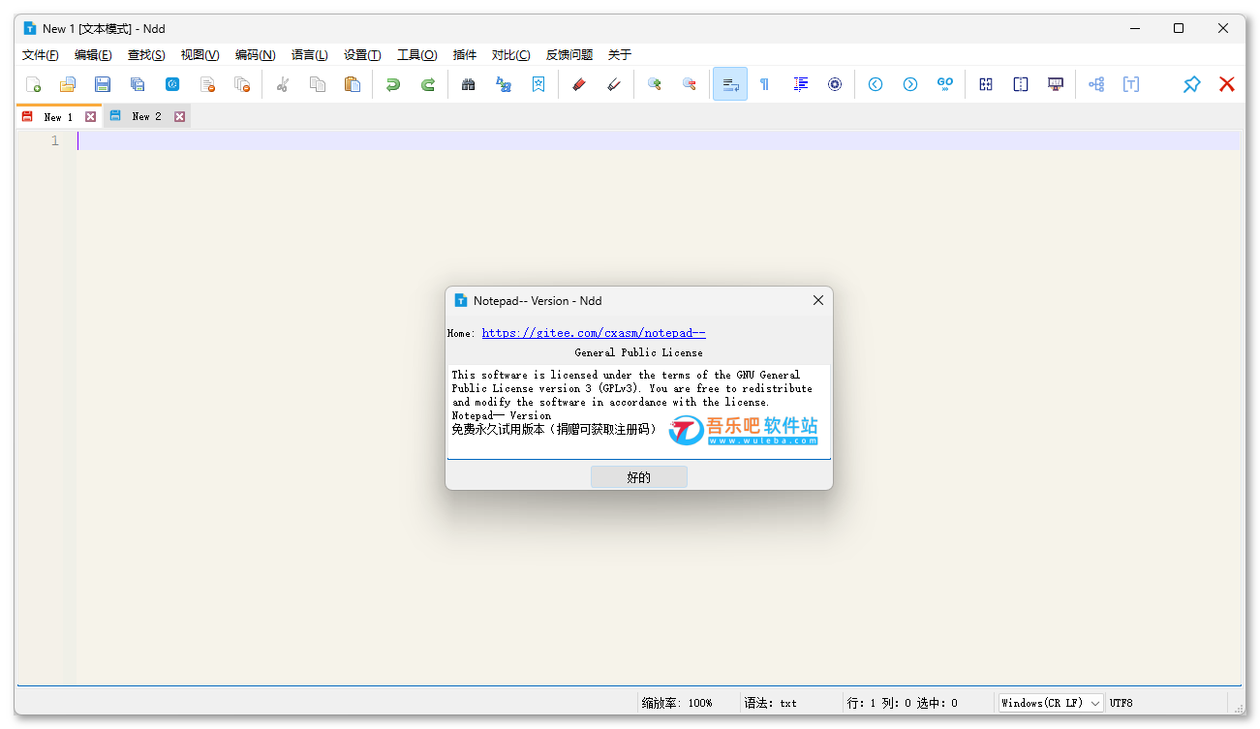Screen dimensions: 1260x729
Task: Open the 视图(V) menu
Action: pyautogui.click(x=200, y=55)
